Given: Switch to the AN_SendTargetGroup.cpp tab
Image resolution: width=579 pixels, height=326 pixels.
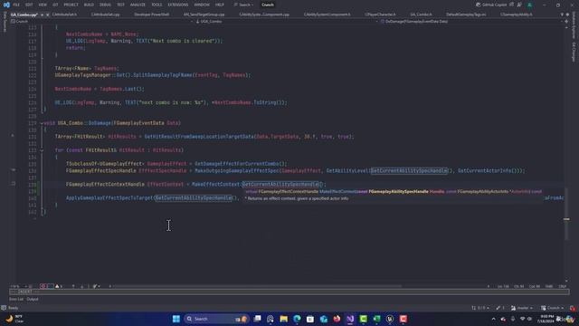Looking at the screenshot, I should 204,14.
